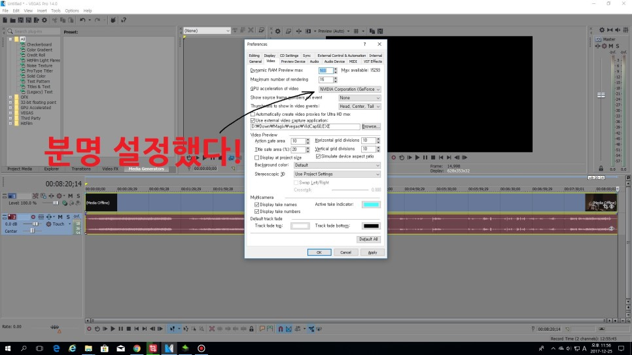Image resolution: width=632 pixels, height=355 pixels.
Task: Click Save icon in main toolbar
Action: tap(20, 20)
